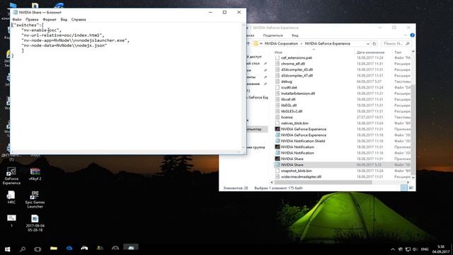Switch Explorer to details view button
The width and height of the screenshot is (453, 255).
404,188
